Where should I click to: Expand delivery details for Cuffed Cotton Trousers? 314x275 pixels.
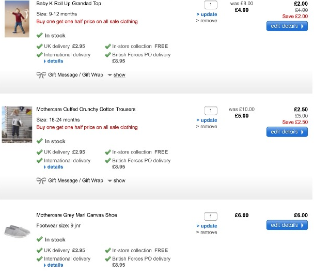click(x=54, y=167)
